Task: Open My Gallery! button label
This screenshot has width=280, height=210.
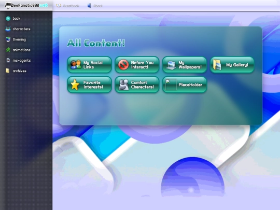Action: [x=237, y=65]
